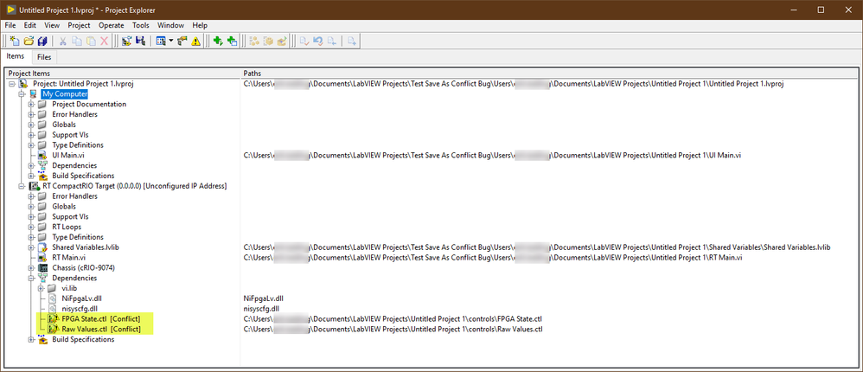Image resolution: width=863 pixels, height=372 pixels.
Task: Select the Raw Values.ctl [Conflict] item
Action: (100, 329)
